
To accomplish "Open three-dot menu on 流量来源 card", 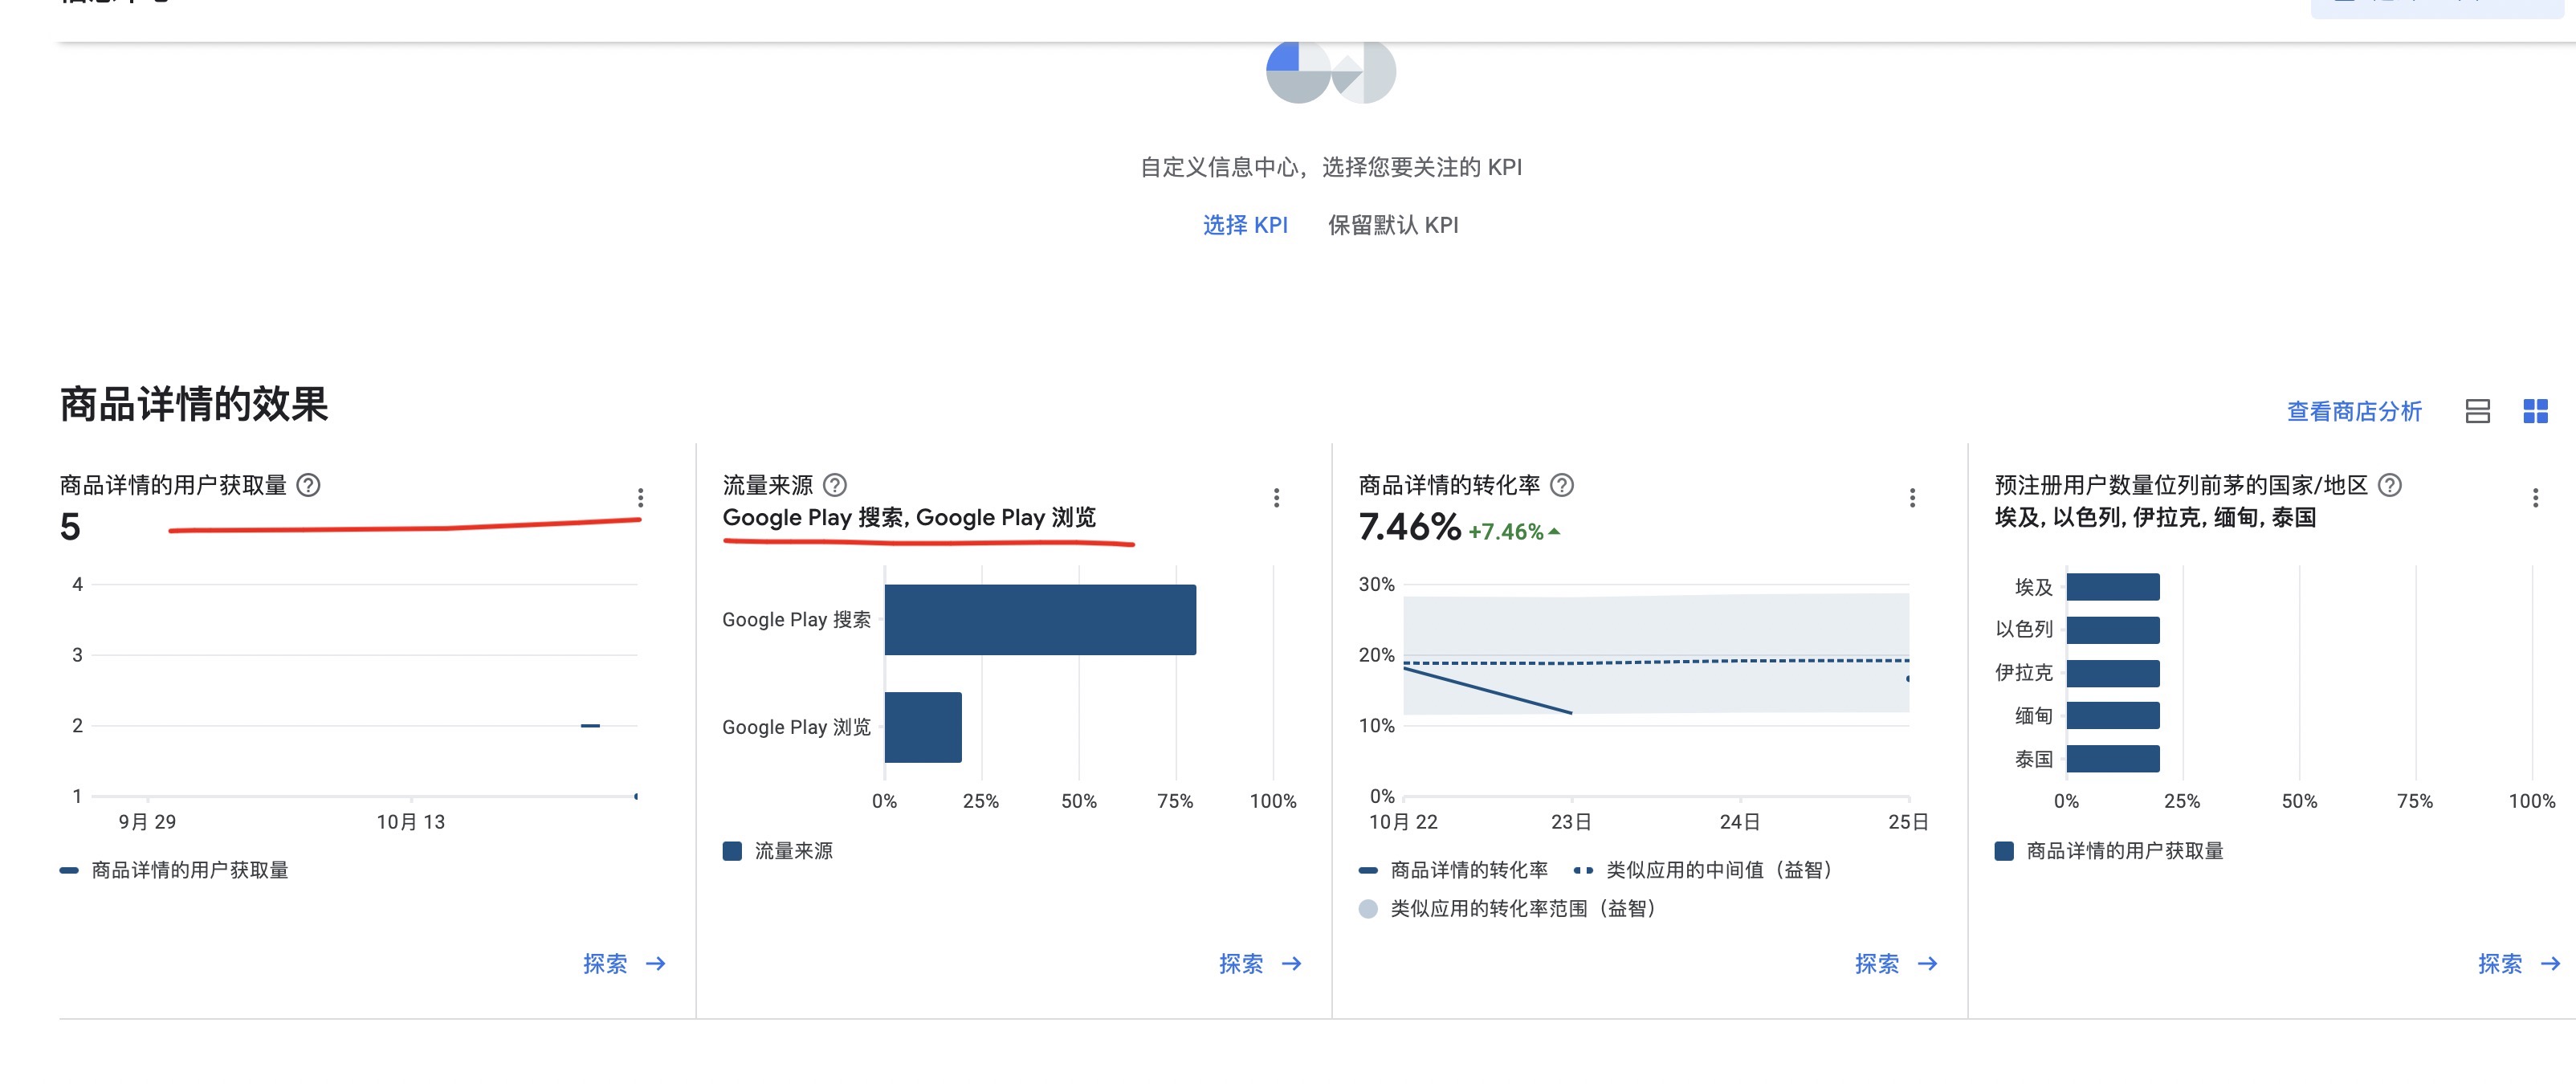I will click(x=1276, y=498).
